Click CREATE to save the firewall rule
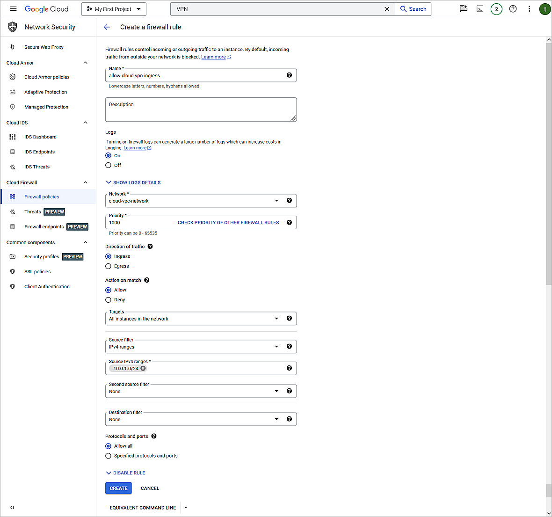Viewport: 552px width, 517px height. [118, 488]
